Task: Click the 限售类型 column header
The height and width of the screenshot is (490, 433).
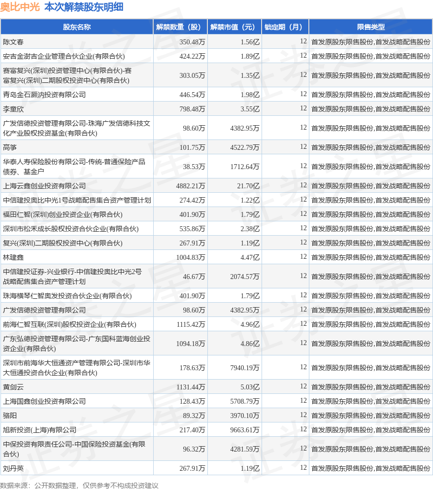Action: 370,27
